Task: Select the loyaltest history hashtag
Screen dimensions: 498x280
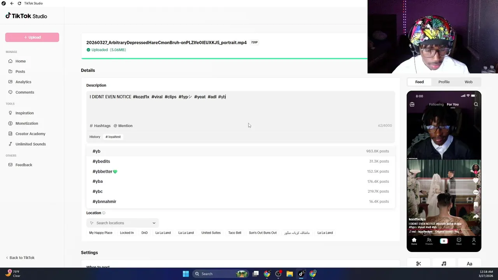Action: coord(113,137)
